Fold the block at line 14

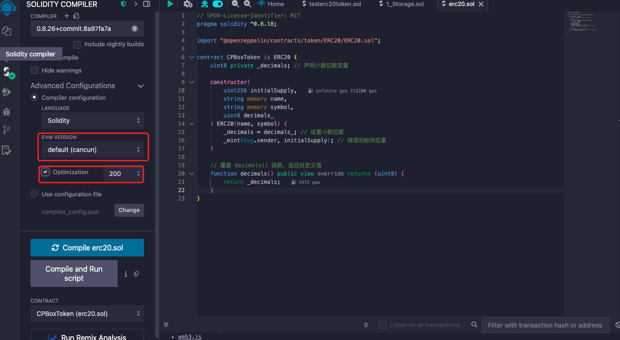point(192,124)
